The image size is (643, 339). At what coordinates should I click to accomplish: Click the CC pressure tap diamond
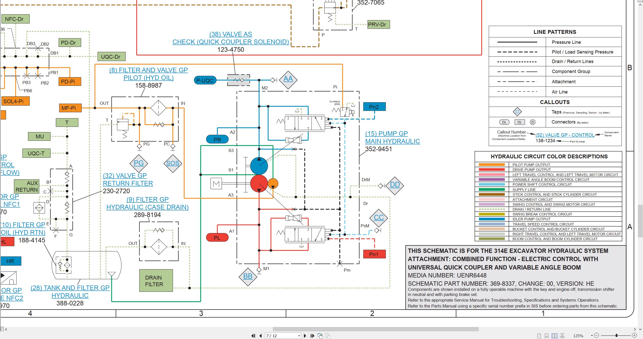click(x=379, y=218)
